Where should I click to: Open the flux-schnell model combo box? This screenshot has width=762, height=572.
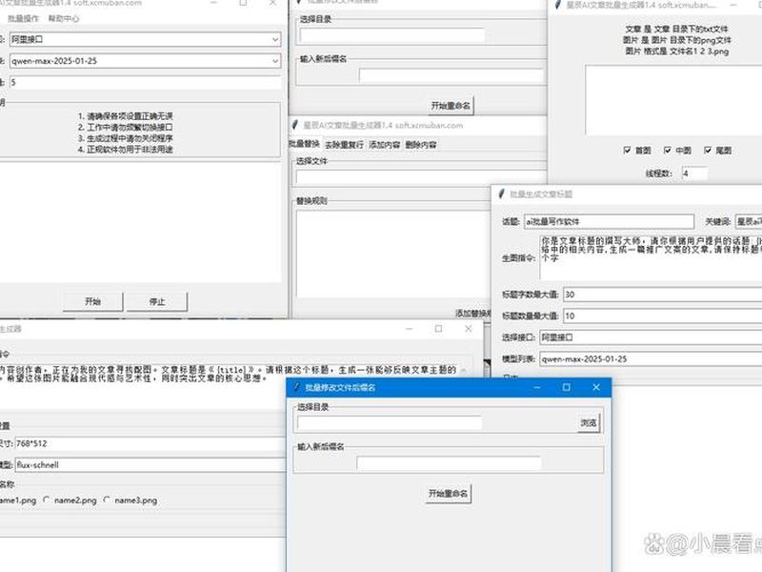(150, 465)
